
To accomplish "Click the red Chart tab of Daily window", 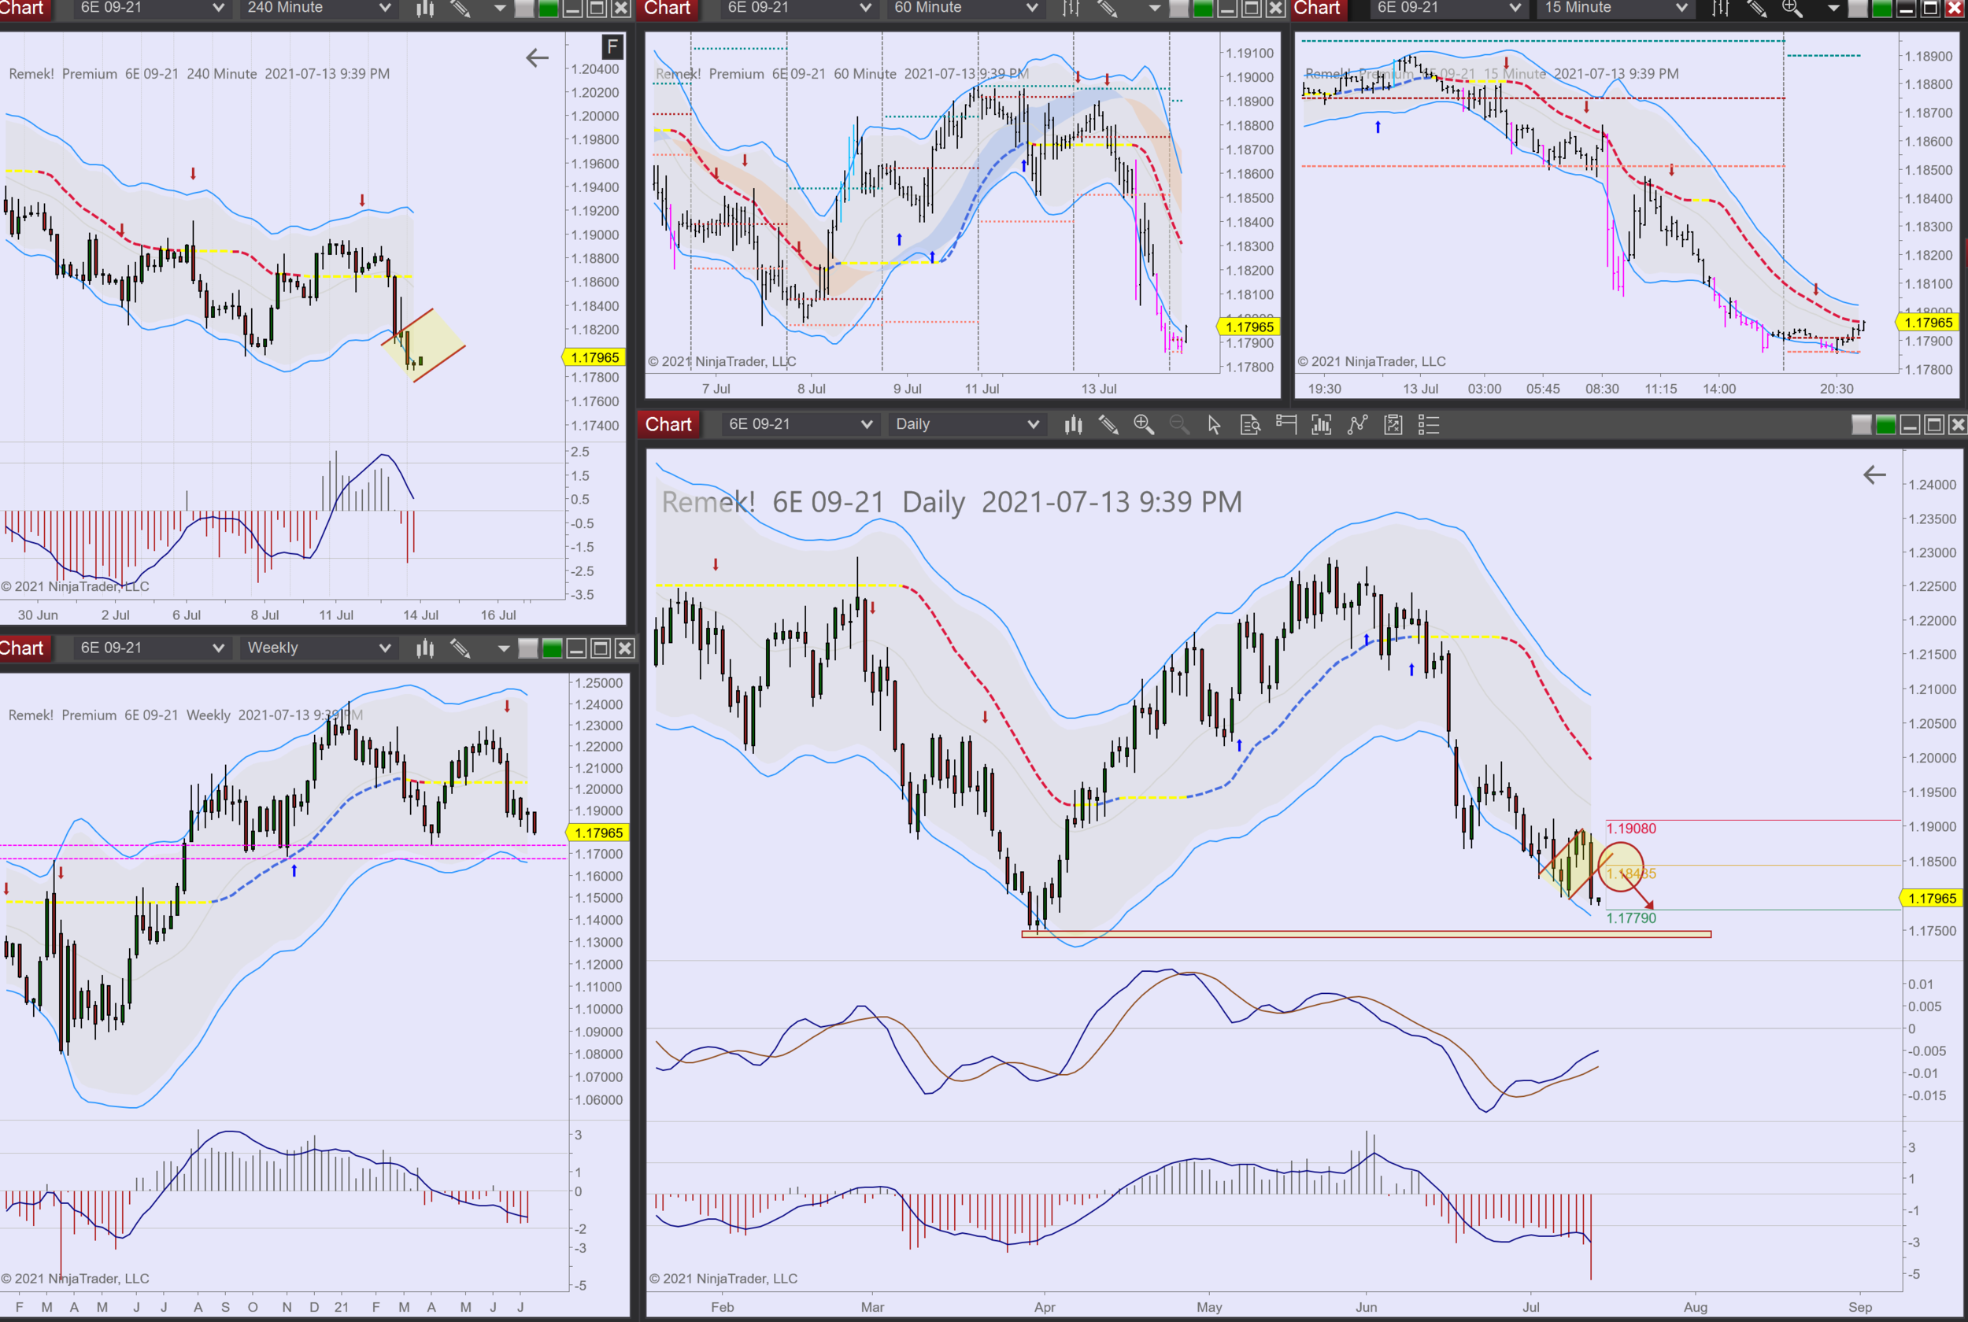I will [x=668, y=425].
